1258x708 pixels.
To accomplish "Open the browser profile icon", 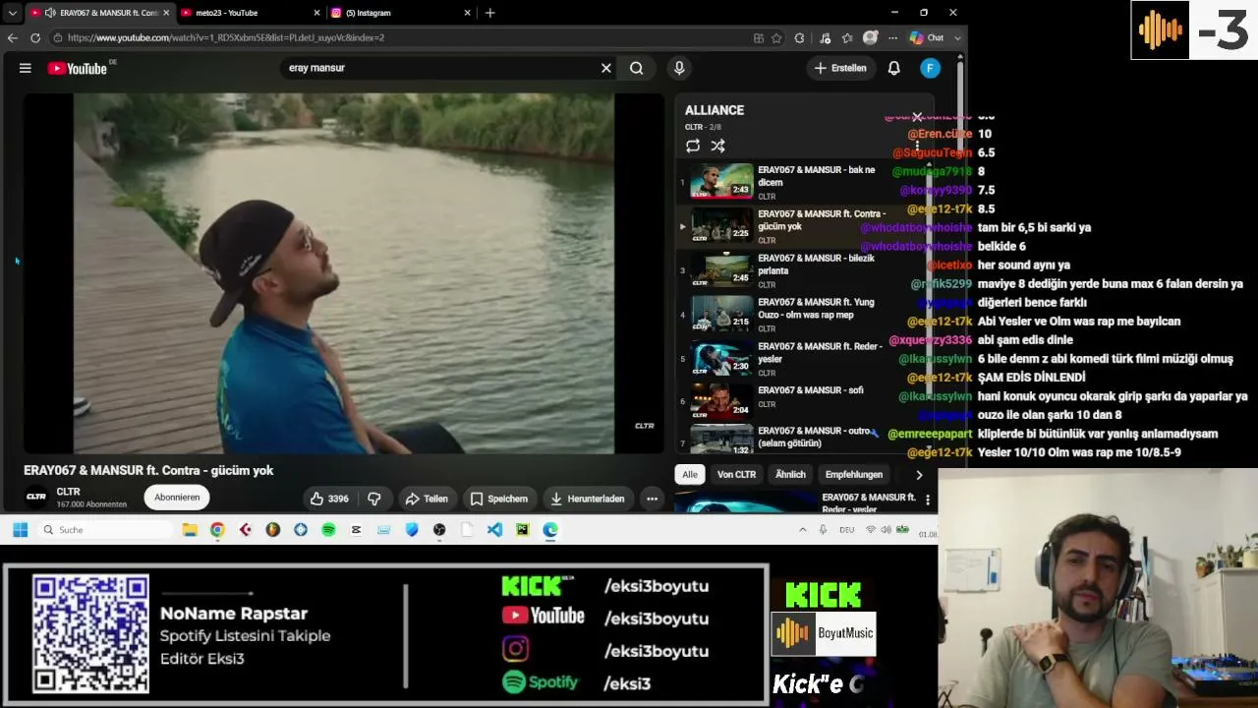I will click(870, 37).
